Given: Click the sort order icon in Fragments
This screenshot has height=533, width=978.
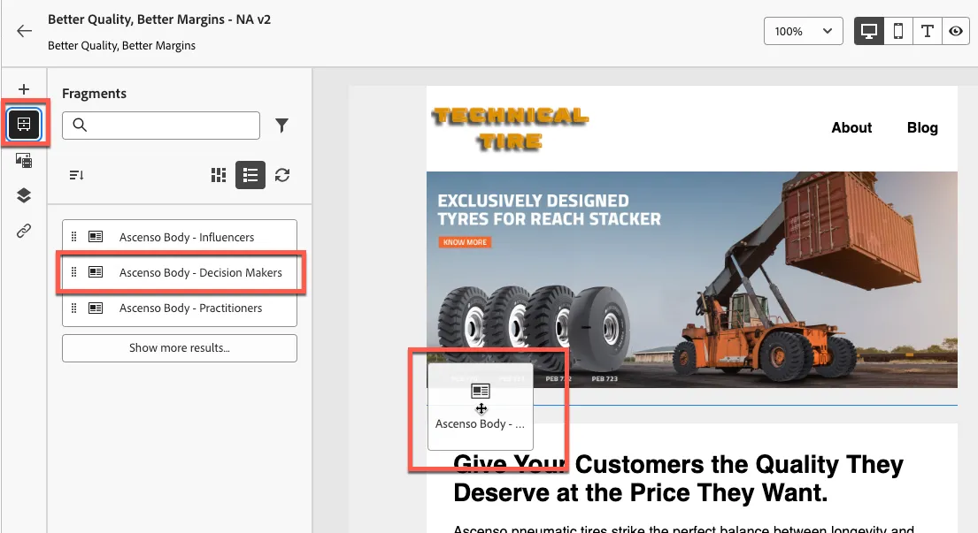Looking at the screenshot, I should click(x=77, y=175).
